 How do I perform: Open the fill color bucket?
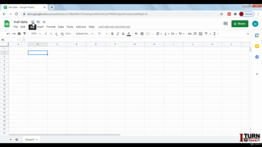[136, 34]
